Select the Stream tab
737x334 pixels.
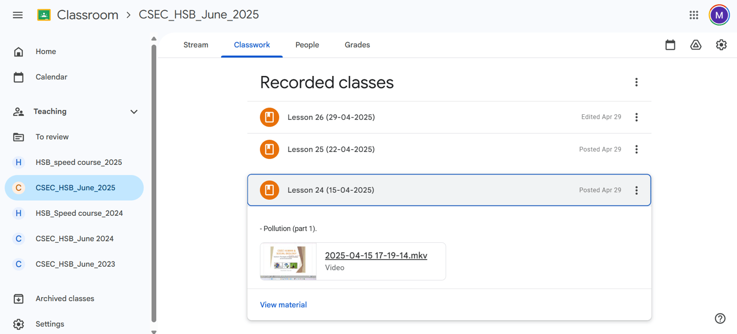[196, 45]
